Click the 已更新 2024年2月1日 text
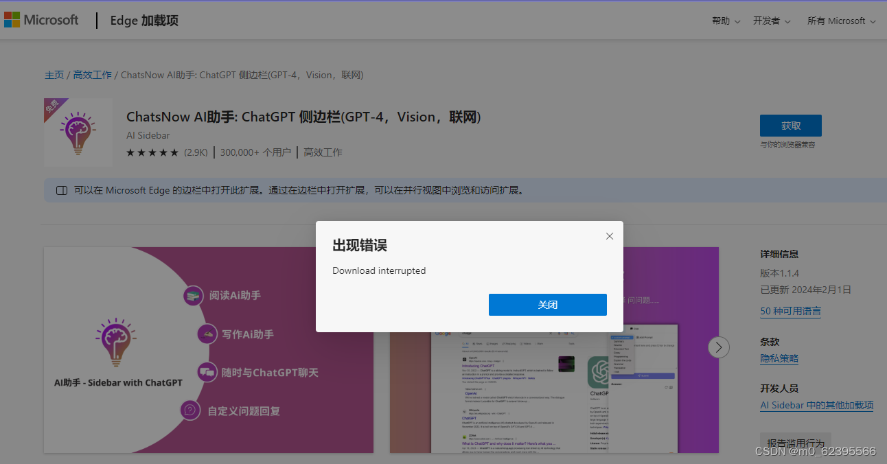 (x=805, y=290)
